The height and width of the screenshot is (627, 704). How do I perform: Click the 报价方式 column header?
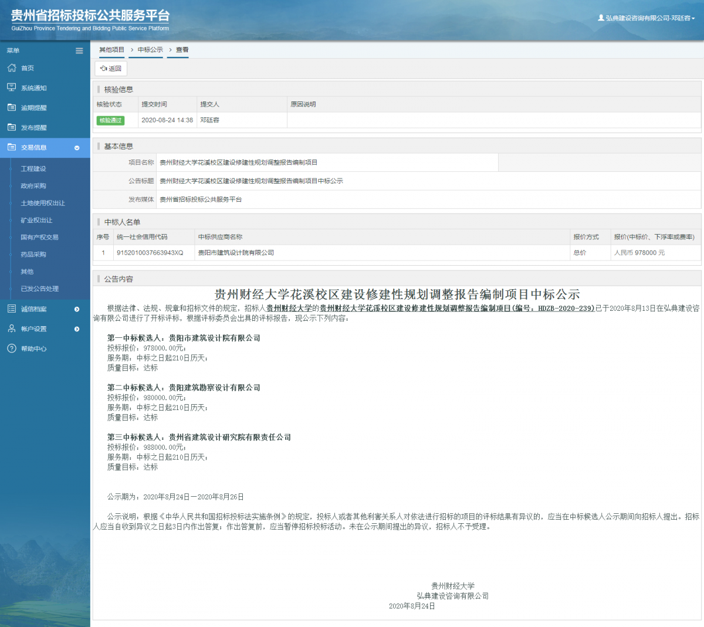click(x=586, y=237)
